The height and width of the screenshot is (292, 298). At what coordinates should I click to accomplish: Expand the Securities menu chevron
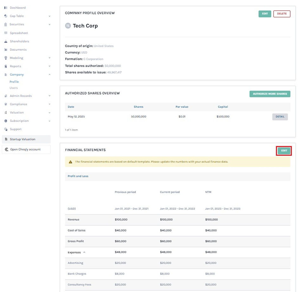[x=49, y=24]
